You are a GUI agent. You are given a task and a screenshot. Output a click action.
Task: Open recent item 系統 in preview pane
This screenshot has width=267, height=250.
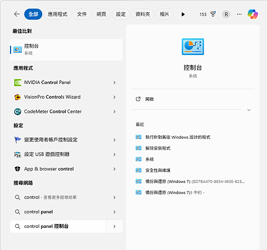coord(150,159)
